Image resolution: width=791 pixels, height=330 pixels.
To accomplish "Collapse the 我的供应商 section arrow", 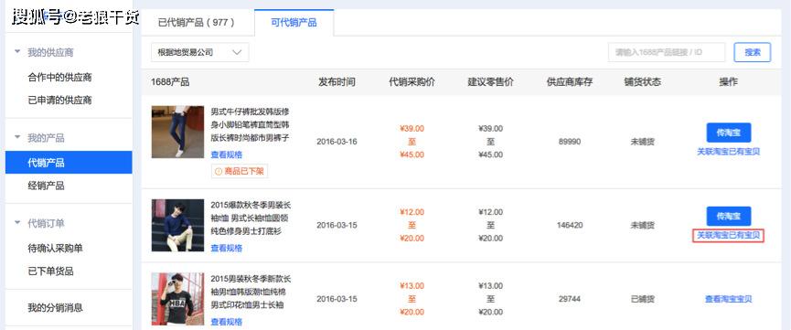I will pyautogui.click(x=17, y=52).
